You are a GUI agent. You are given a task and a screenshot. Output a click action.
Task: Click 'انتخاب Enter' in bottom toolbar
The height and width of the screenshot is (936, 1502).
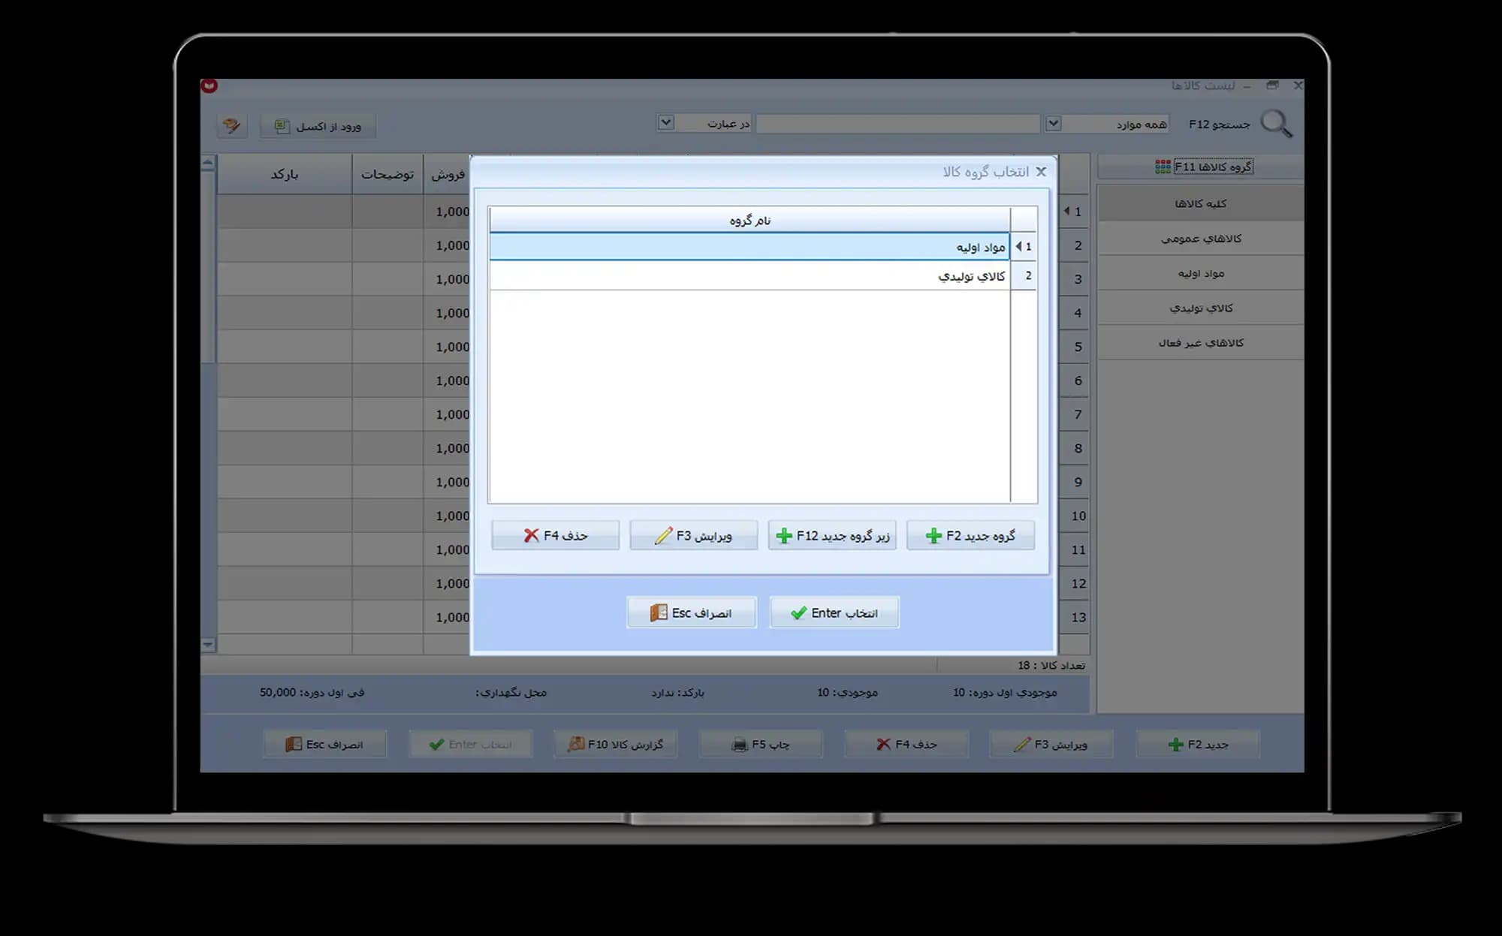point(471,744)
